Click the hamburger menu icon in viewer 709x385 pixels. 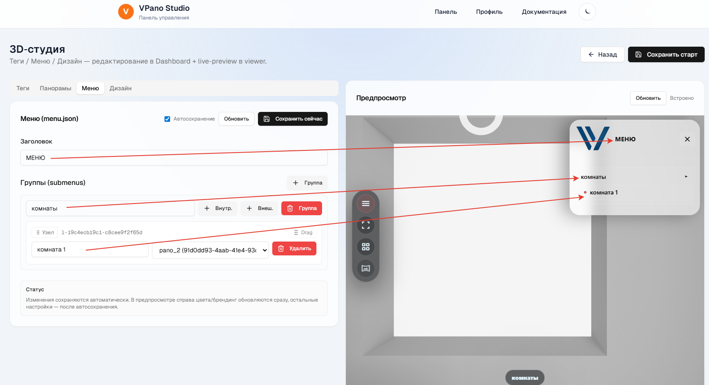[366, 204]
